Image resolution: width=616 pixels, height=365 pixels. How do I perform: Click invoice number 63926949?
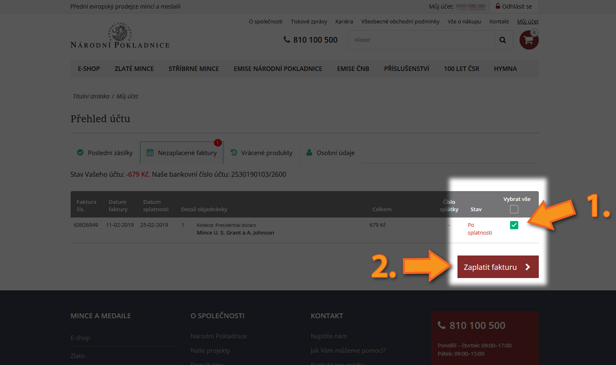click(x=86, y=225)
